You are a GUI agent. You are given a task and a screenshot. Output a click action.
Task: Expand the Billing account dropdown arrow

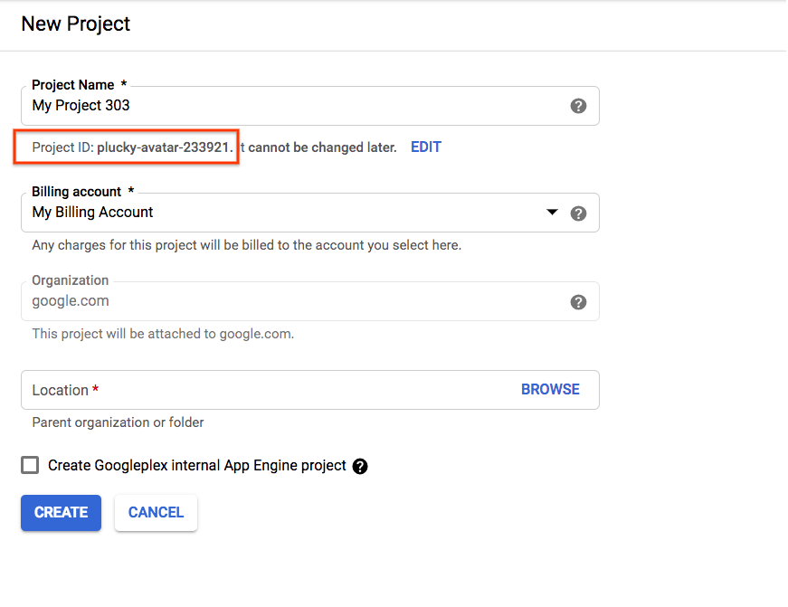point(552,213)
